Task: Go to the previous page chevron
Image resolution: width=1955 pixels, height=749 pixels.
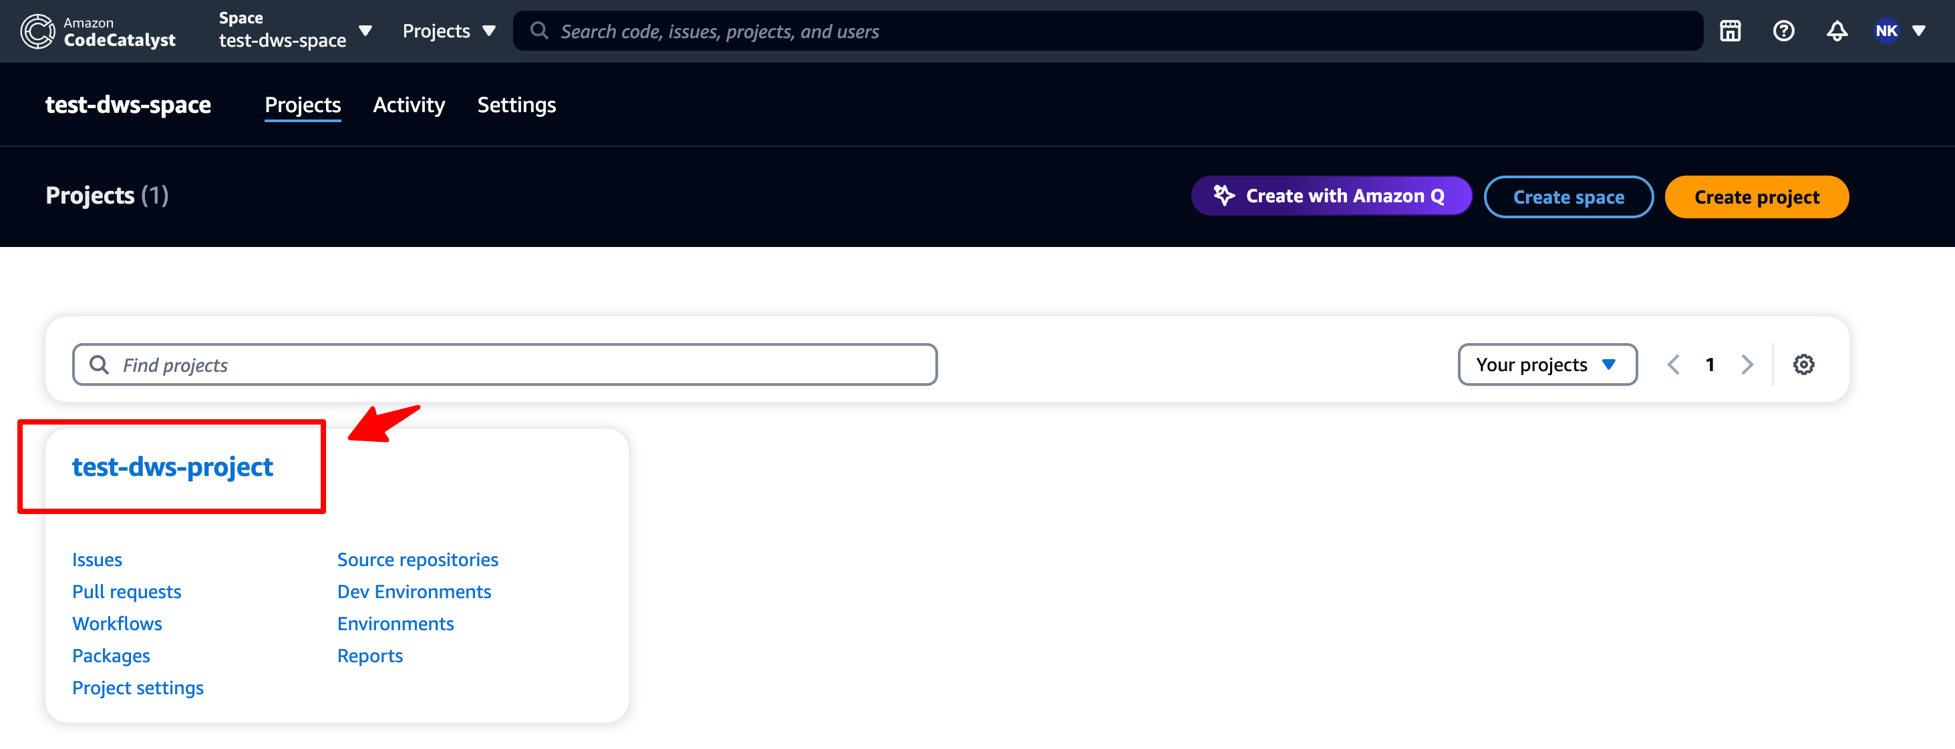Action: (1674, 364)
